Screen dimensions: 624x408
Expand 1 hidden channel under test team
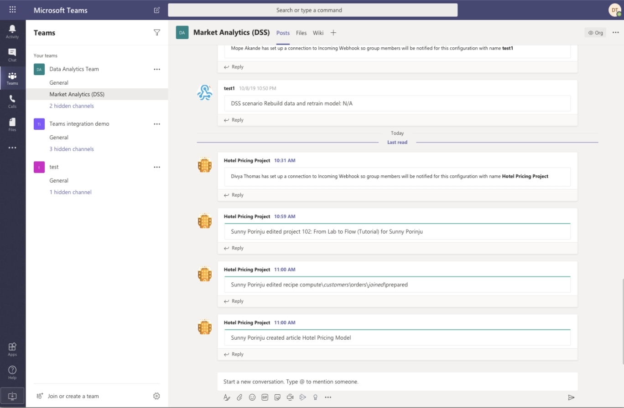[x=70, y=192]
